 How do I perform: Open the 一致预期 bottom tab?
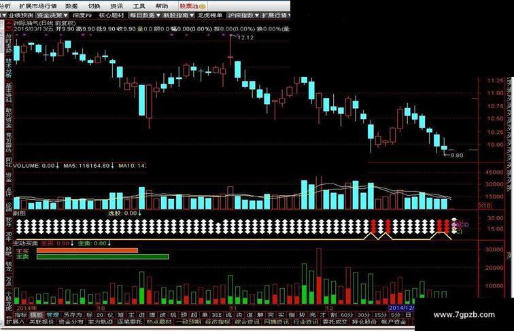pyautogui.click(x=188, y=322)
